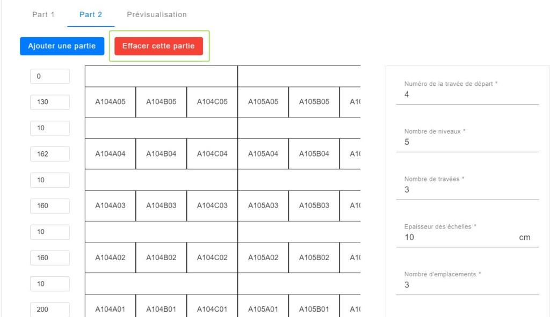Click the top height input showing 0
The height and width of the screenshot is (317, 550).
tap(50, 76)
